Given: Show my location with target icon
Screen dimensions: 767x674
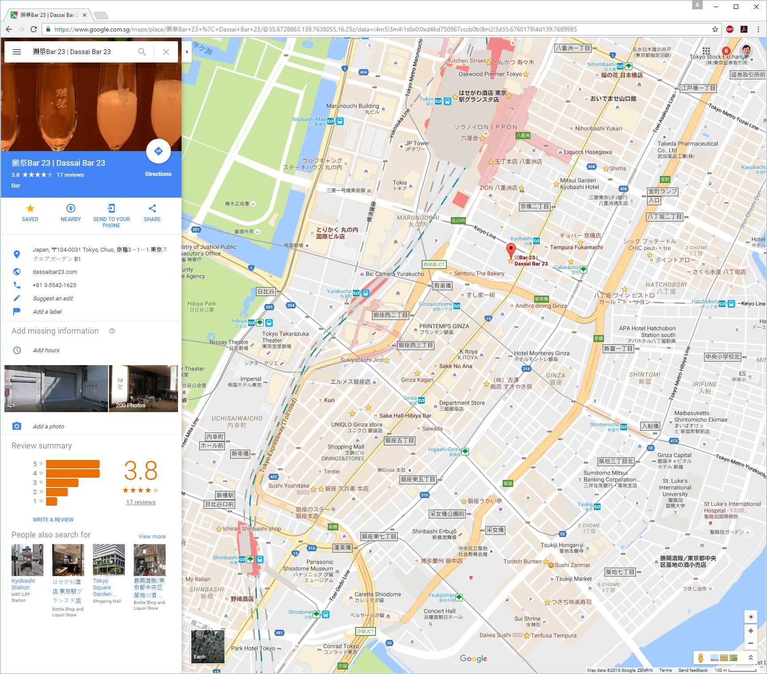Looking at the screenshot, I should (751, 617).
